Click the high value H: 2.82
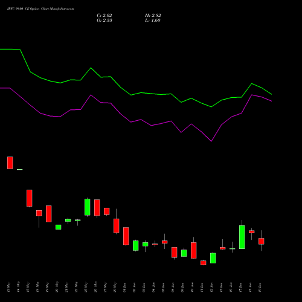 point(153,15)
